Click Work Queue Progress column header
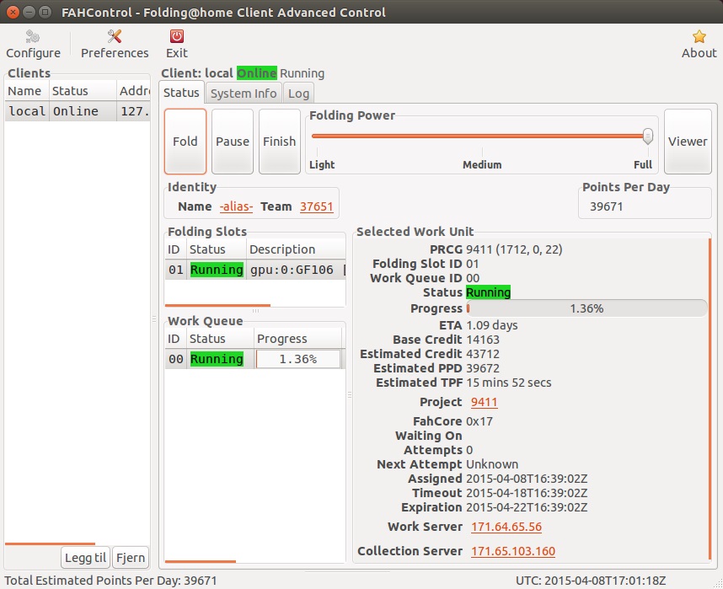Screen dimensions: 723x589 [297, 339]
